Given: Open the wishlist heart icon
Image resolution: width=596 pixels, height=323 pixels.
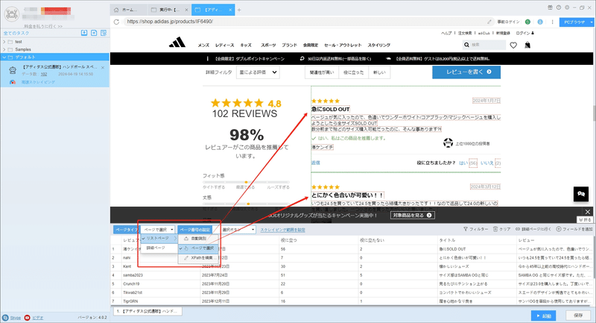Looking at the screenshot, I should (x=513, y=46).
